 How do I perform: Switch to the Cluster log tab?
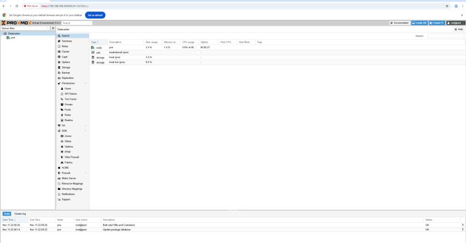tap(20, 213)
